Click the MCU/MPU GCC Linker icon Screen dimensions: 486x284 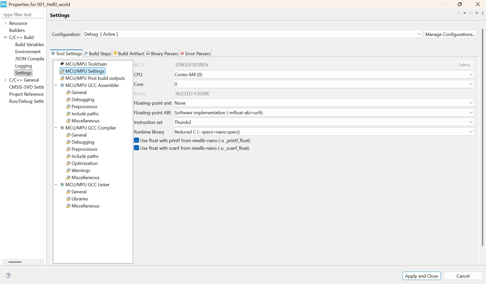click(x=62, y=184)
